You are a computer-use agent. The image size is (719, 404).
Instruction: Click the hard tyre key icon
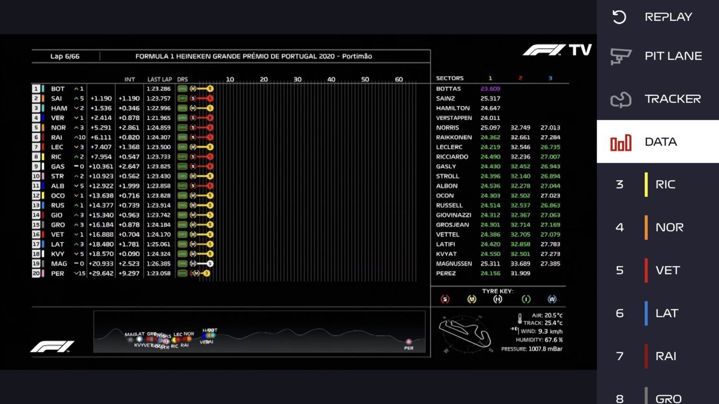[498, 300]
